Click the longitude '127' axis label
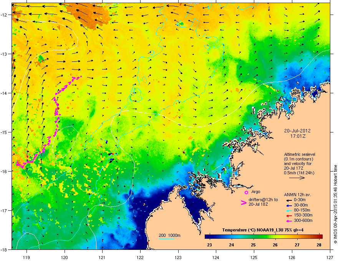The height and width of the screenshot is (261, 338). click(x=330, y=258)
